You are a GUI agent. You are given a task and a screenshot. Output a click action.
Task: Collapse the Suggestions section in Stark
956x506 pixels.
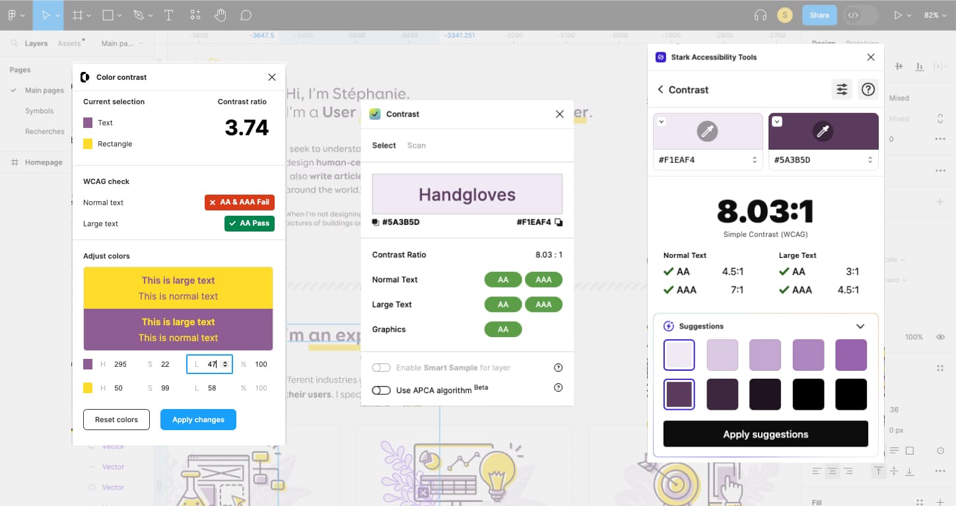(860, 326)
